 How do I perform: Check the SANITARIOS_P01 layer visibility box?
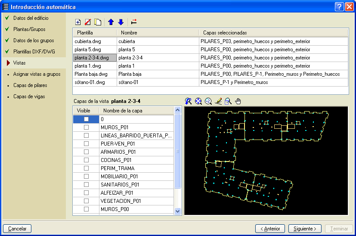[86, 185]
